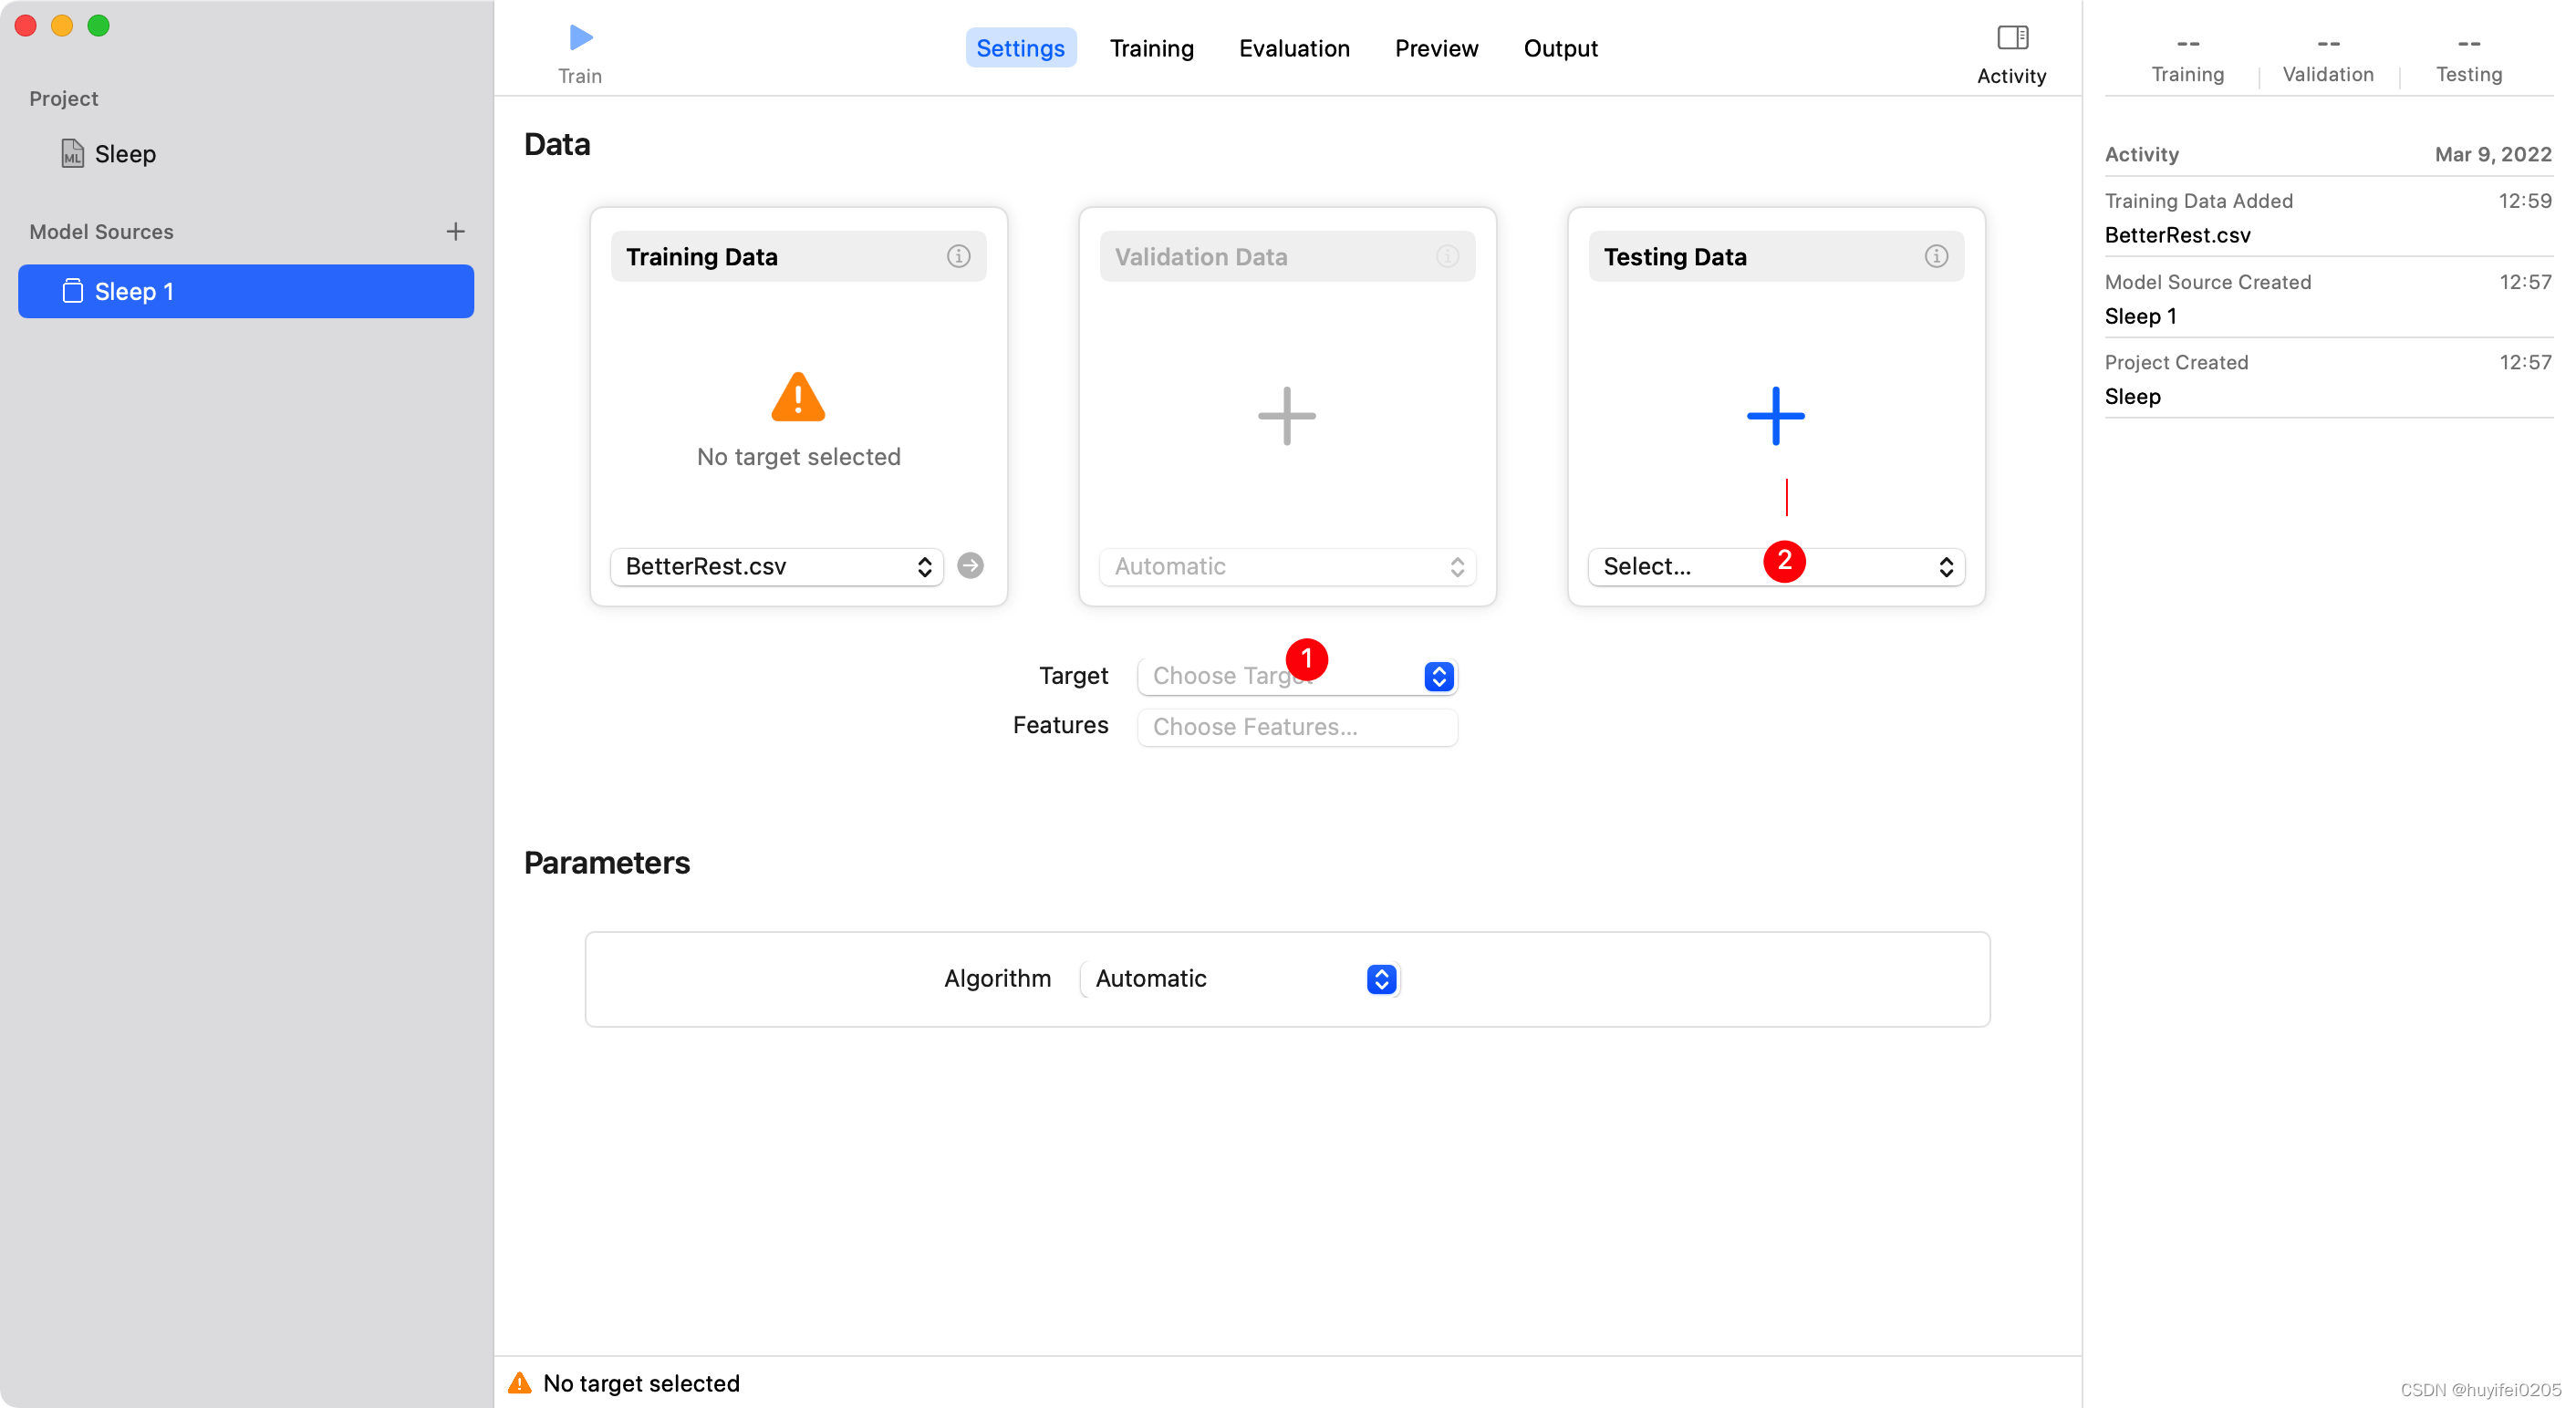Viewport: 2576px width, 1408px height.
Task: Click the Testing metric in the top right
Action: 2468,60
